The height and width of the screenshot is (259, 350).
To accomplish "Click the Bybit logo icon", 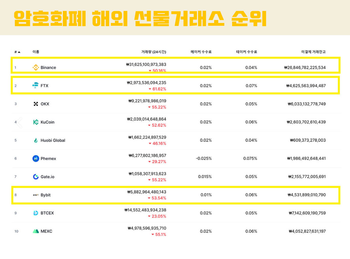I will pyautogui.click(x=36, y=195).
